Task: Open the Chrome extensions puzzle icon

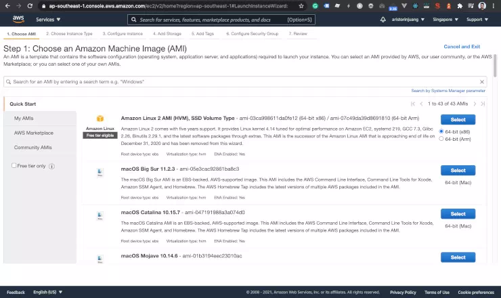Action: pos(460,5)
